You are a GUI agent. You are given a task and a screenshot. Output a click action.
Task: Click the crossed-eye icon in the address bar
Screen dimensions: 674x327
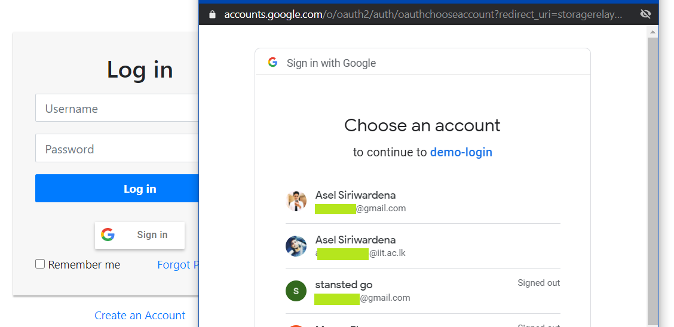click(x=645, y=14)
